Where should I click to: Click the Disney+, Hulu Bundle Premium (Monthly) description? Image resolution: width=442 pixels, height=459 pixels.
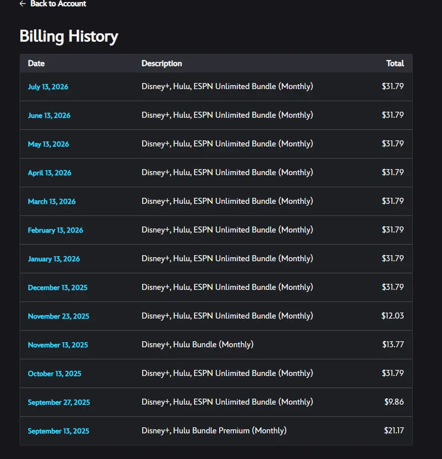[214, 431]
